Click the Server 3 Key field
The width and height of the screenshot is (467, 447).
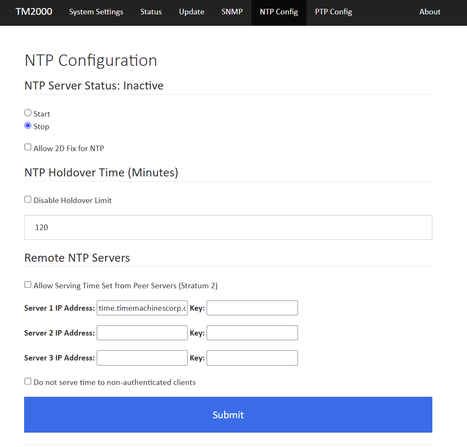252,358
